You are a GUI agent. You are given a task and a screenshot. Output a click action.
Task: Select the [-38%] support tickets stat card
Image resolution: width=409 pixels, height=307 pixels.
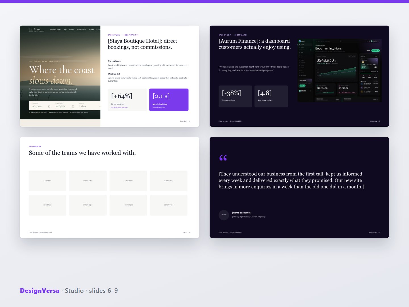[235, 96]
